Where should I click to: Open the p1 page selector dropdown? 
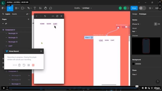[x=28, y=14]
